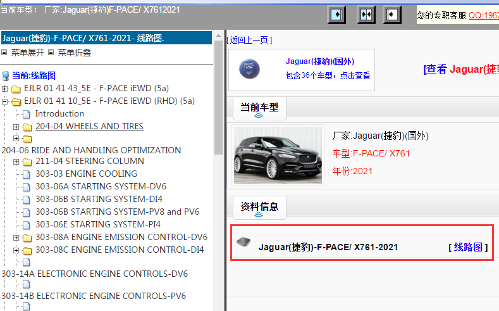Open the 当前车型 tab
The image size is (499, 311).
[259, 108]
